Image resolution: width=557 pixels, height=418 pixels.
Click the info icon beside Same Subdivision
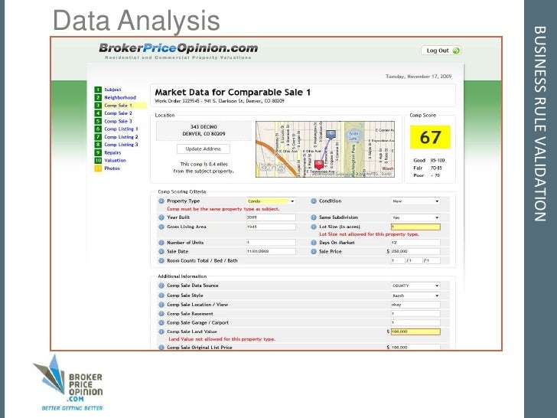tap(314, 217)
